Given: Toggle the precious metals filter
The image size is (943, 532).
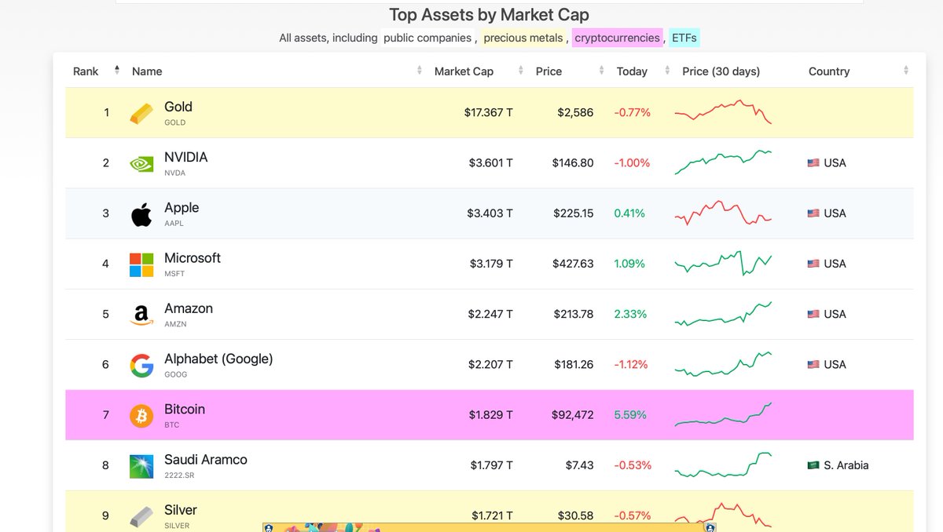Looking at the screenshot, I should click(x=523, y=38).
